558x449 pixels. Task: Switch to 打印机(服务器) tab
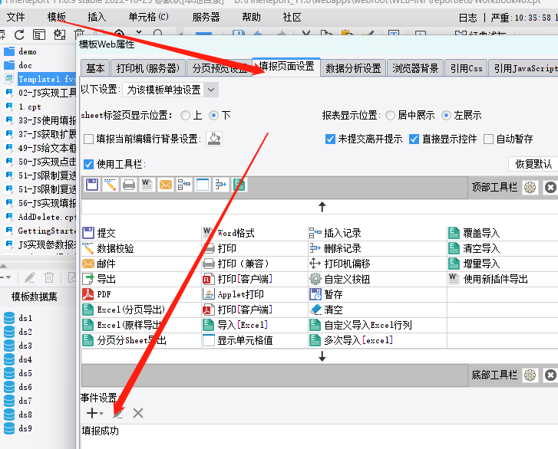(x=148, y=68)
